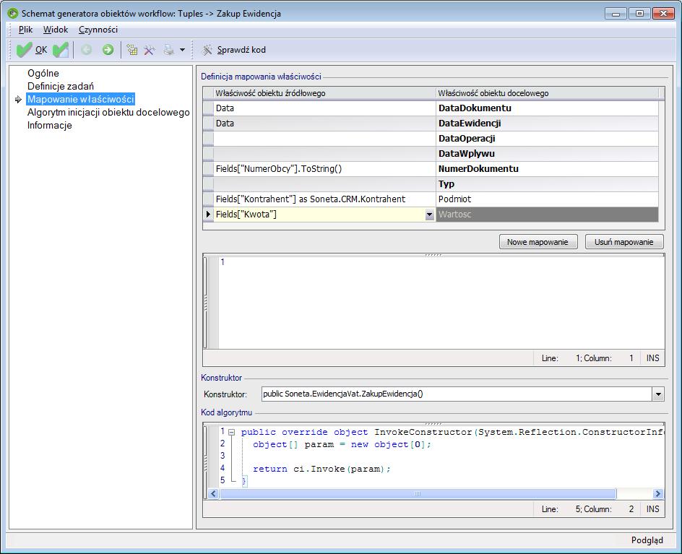Click the horizontal scrollbar thumb in algorithm code
This screenshot has height=554, width=682.
418,493
